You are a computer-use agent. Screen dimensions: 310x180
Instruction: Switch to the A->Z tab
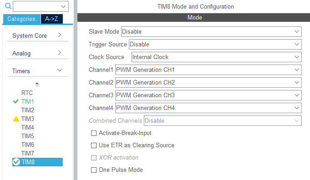(x=52, y=19)
